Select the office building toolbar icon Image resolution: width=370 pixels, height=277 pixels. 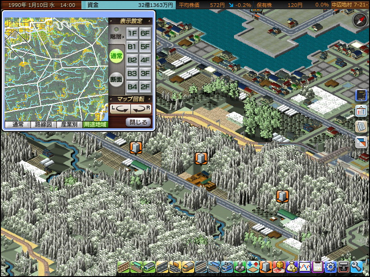[266, 267]
